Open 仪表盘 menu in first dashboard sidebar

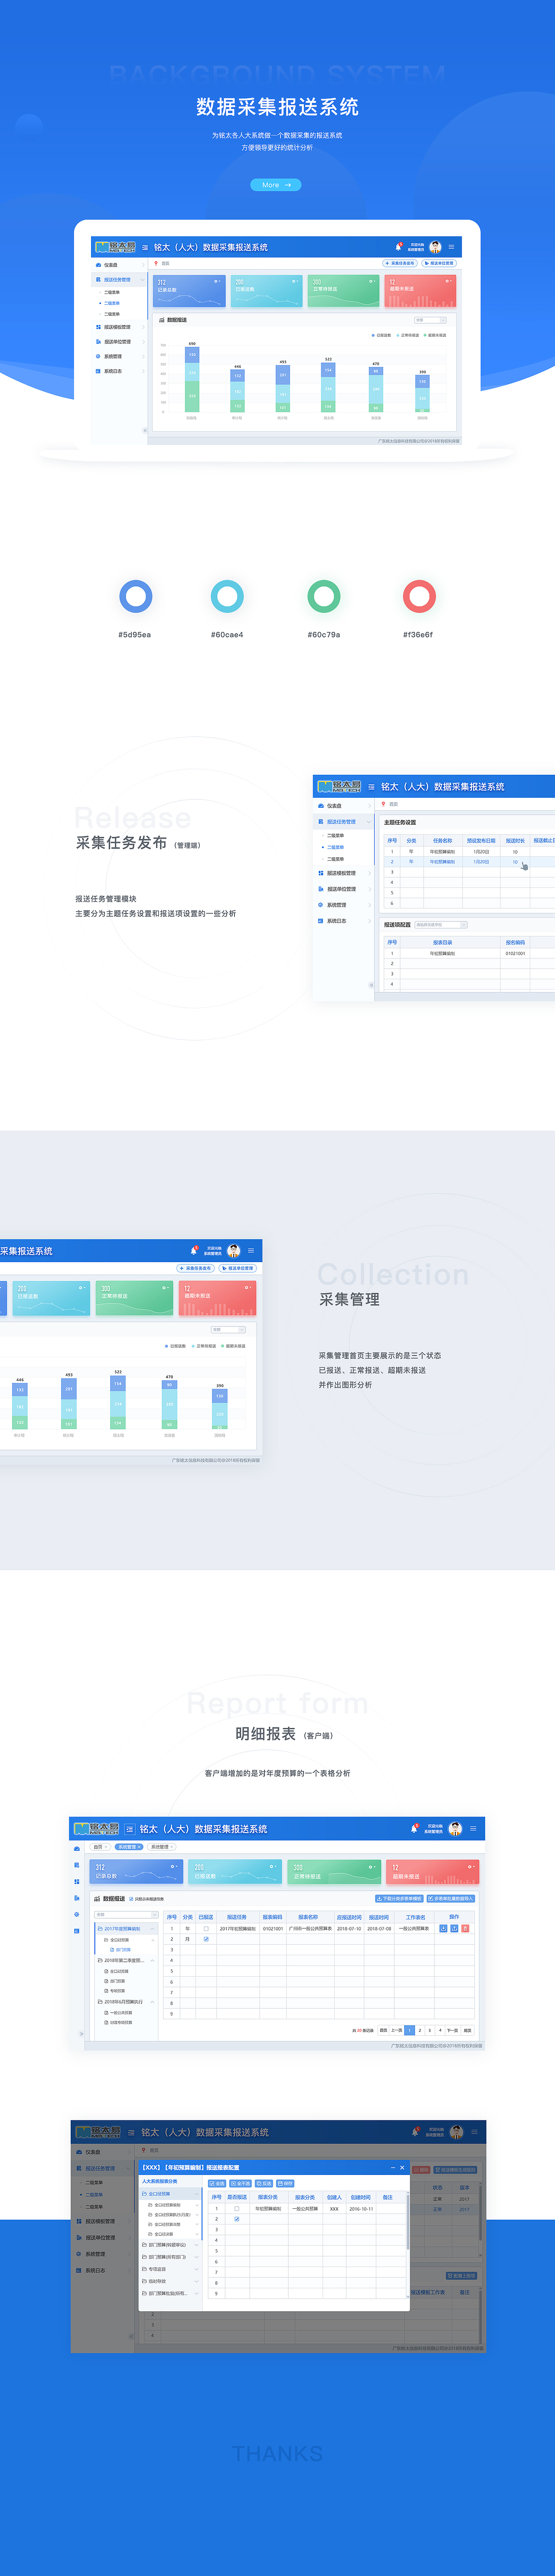point(119,265)
